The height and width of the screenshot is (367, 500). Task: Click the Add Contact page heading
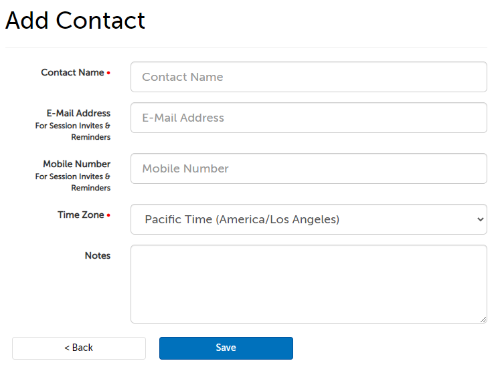(75, 21)
